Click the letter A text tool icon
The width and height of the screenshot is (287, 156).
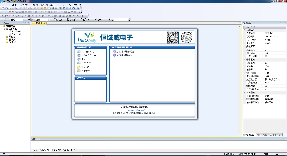pyautogui.click(x=16, y=12)
